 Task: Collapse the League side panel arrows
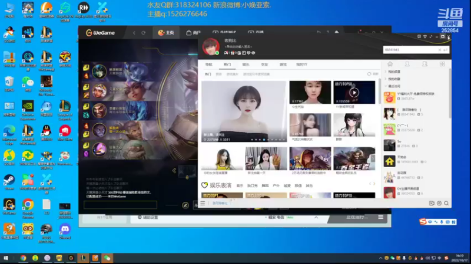[x=174, y=171]
